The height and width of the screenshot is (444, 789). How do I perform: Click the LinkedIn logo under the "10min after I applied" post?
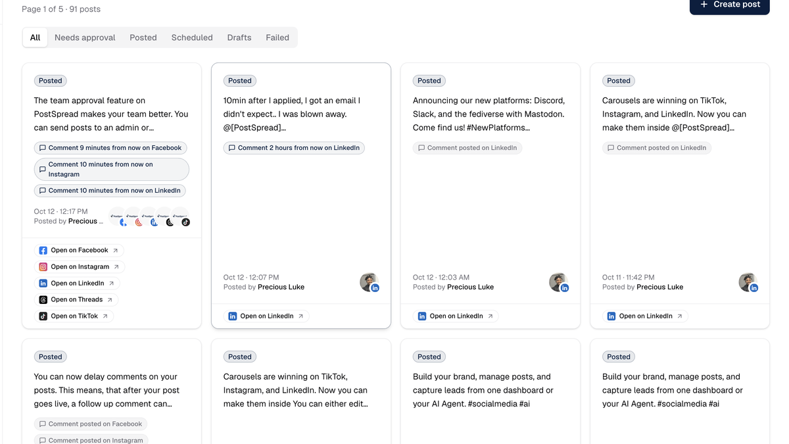pyautogui.click(x=232, y=316)
